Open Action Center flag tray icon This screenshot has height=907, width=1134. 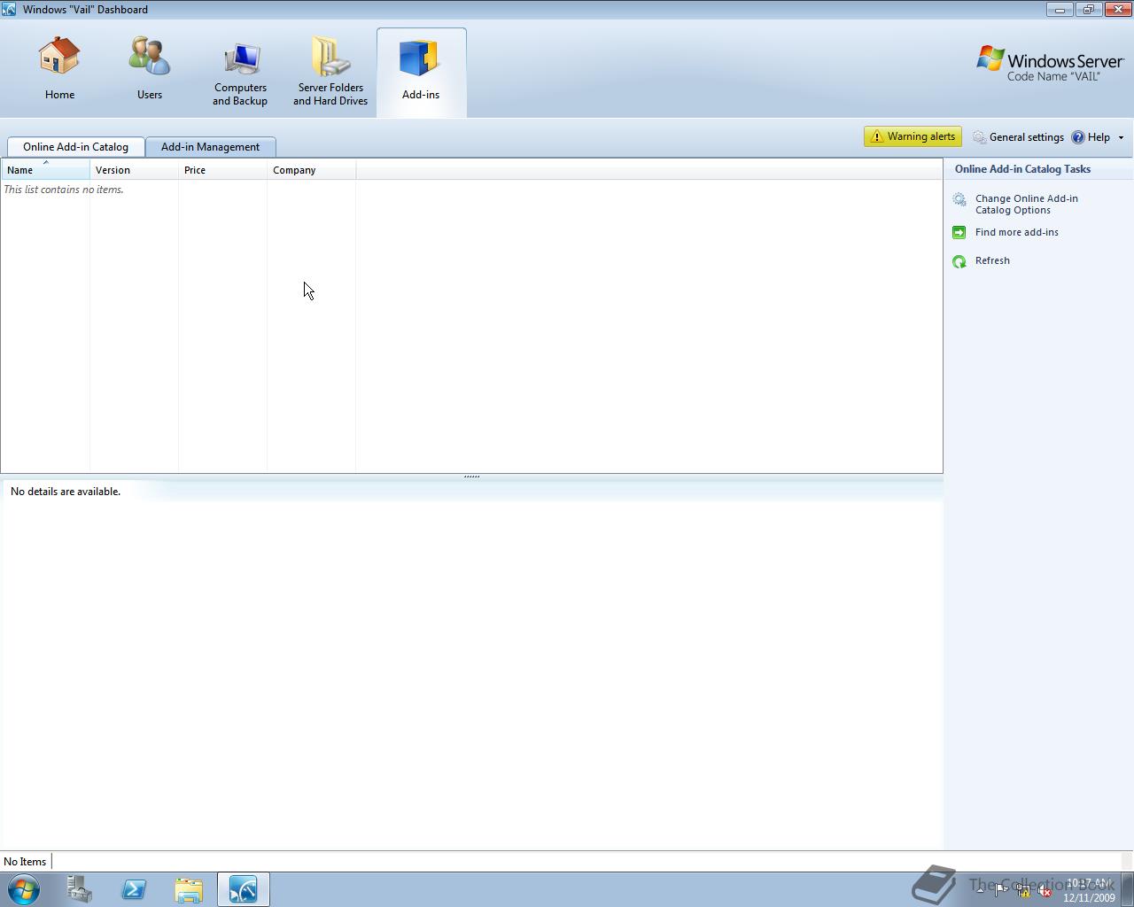tap(1001, 890)
